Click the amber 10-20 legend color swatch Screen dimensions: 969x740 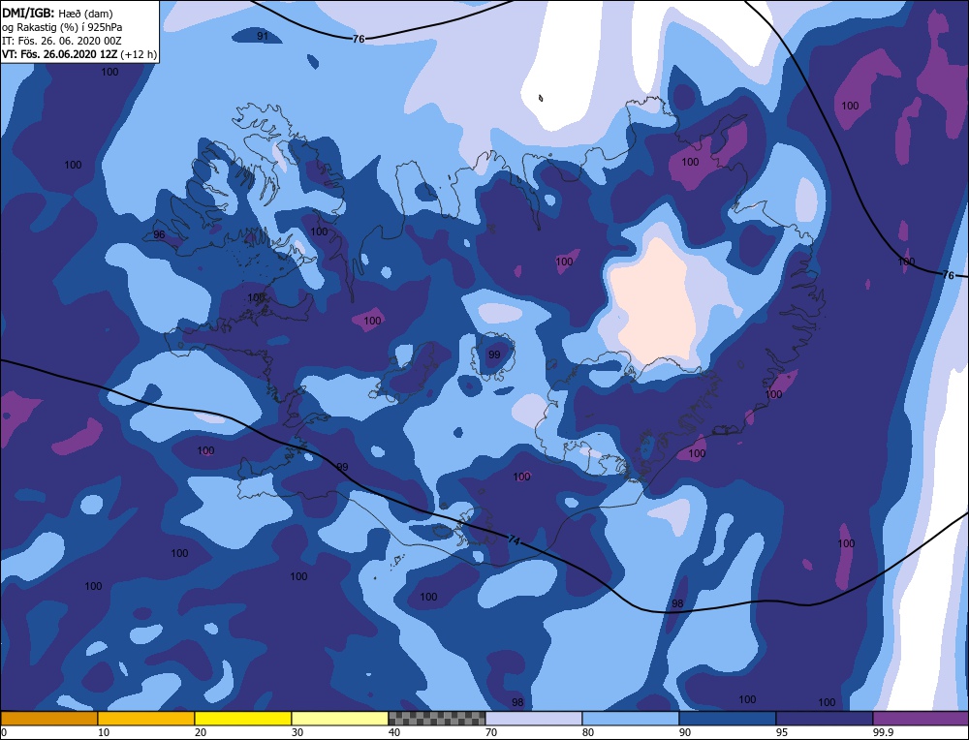[x=146, y=718]
